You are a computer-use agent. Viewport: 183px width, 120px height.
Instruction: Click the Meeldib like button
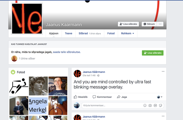80,97
